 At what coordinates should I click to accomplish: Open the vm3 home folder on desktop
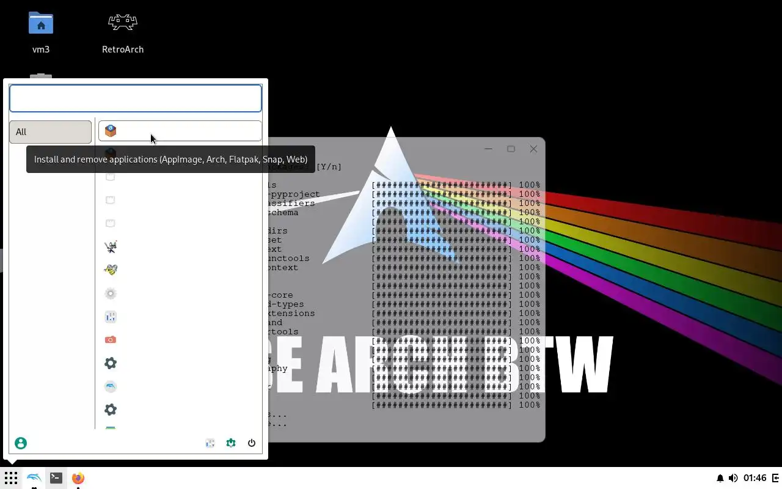(x=41, y=32)
